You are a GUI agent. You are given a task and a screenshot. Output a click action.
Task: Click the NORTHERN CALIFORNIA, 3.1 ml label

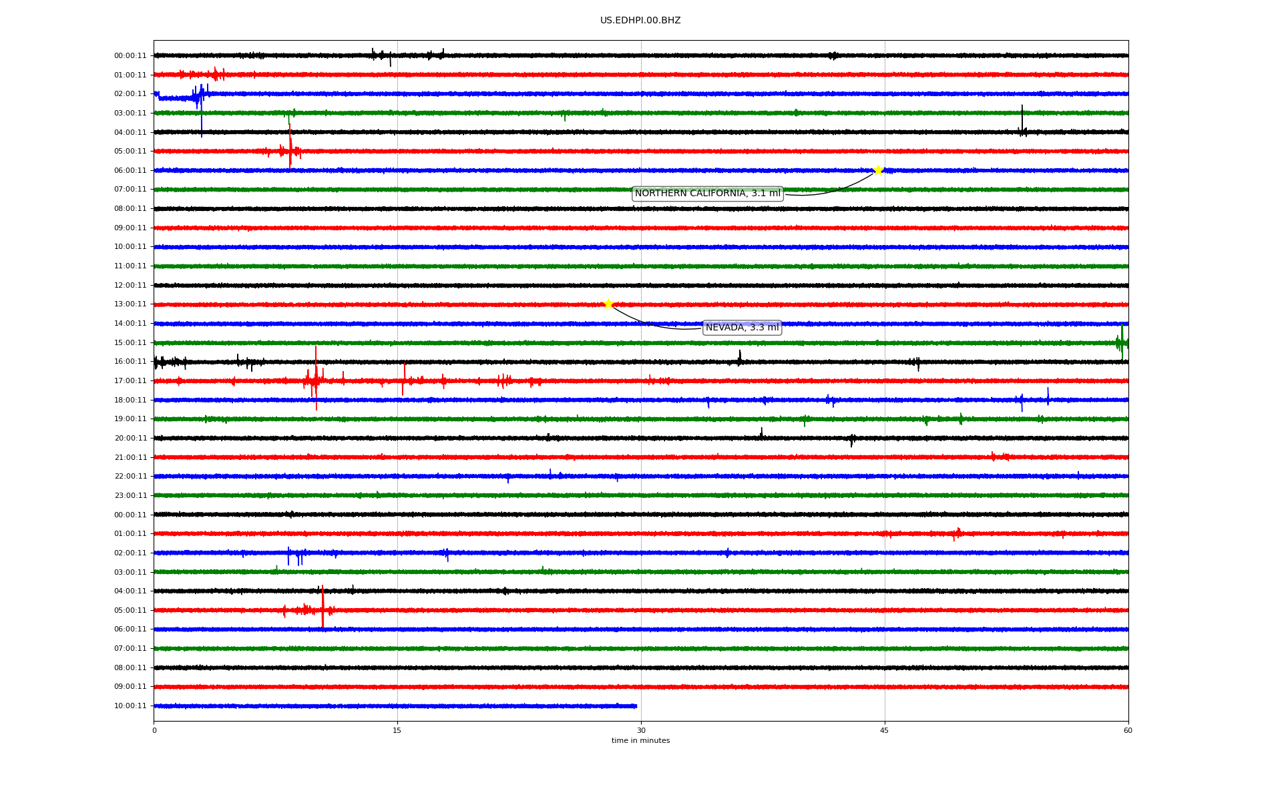707,194
